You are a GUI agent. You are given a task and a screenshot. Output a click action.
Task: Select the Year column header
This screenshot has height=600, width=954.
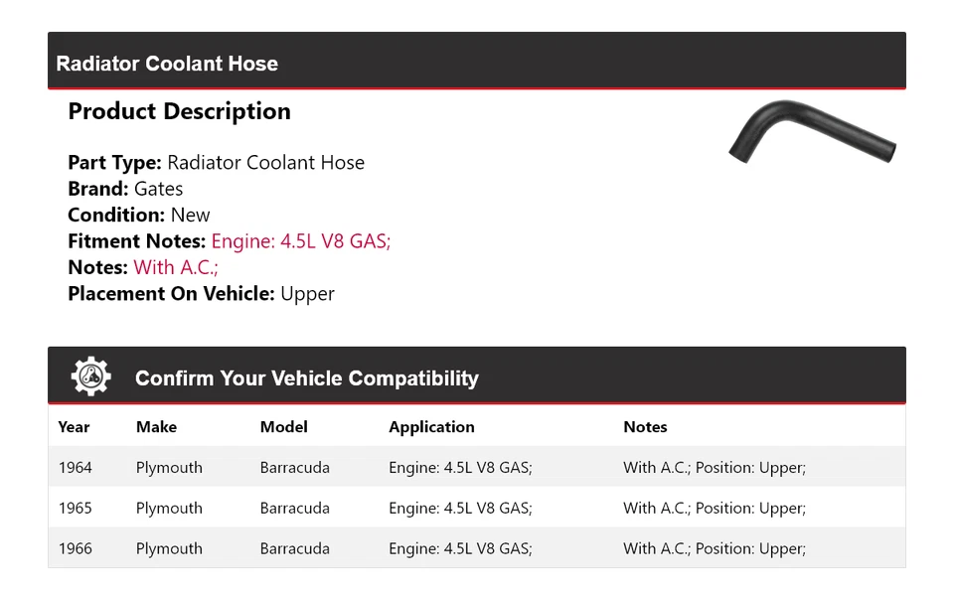pyautogui.click(x=74, y=427)
